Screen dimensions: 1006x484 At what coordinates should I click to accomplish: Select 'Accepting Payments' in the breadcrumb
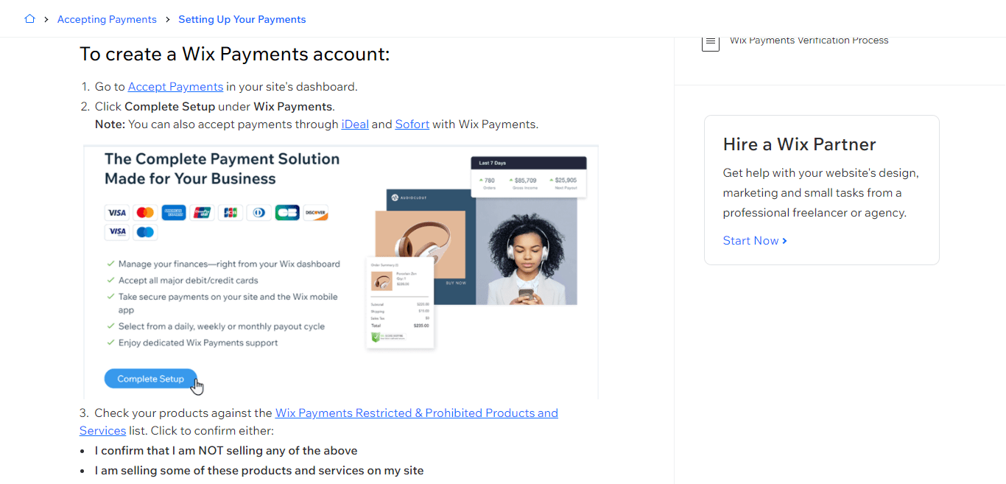coord(107,18)
